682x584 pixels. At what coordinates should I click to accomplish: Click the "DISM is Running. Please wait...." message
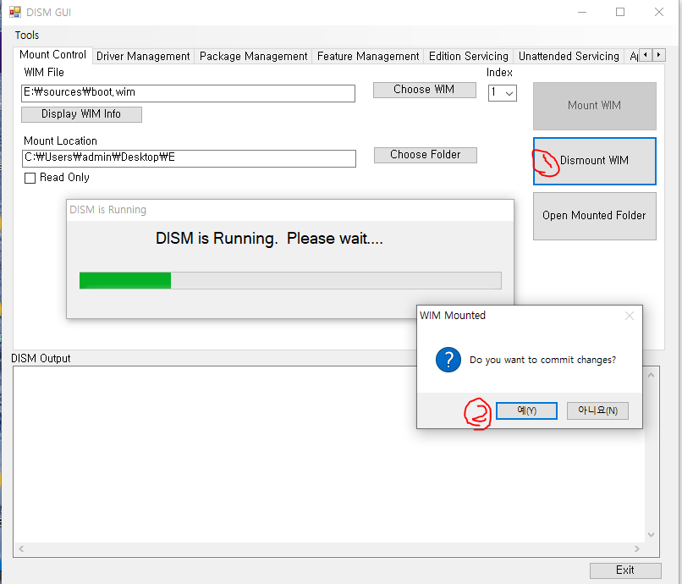pyautogui.click(x=269, y=239)
